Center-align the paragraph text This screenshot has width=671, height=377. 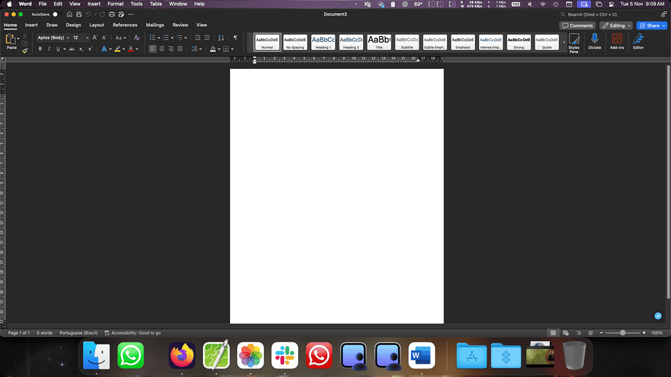click(162, 49)
